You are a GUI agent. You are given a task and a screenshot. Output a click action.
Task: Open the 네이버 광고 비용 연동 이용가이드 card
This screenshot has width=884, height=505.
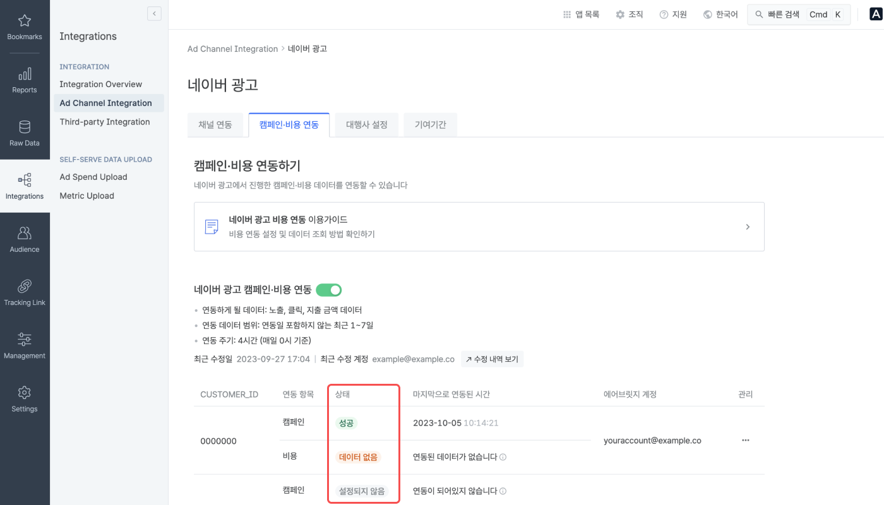tap(479, 227)
